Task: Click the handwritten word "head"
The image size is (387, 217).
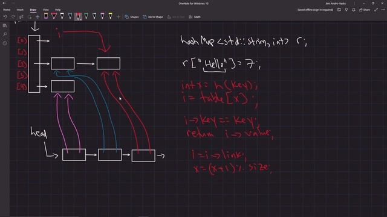Action: [x=39, y=133]
